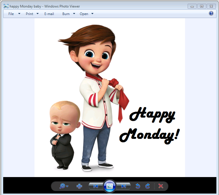The height and width of the screenshot is (195, 219).
Task: Delete the photo with red X
Action: coord(161,186)
